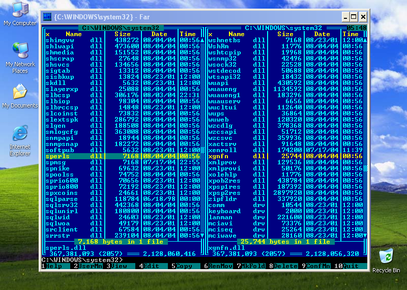Click right panel scrollbar down arrow
Viewport: 407px width, 290px height.
pyautogui.click(x=365, y=236)
